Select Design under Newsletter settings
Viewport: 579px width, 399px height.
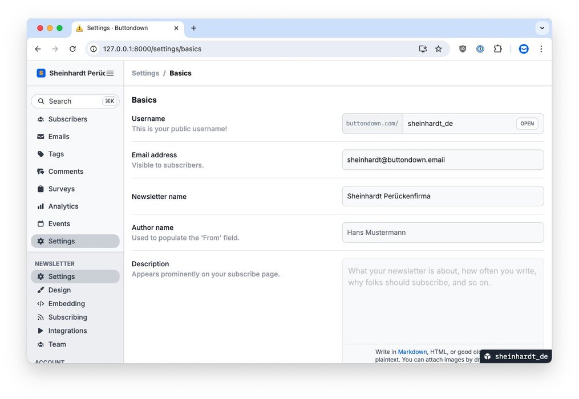pyautogui.click(x=59, y=290)
